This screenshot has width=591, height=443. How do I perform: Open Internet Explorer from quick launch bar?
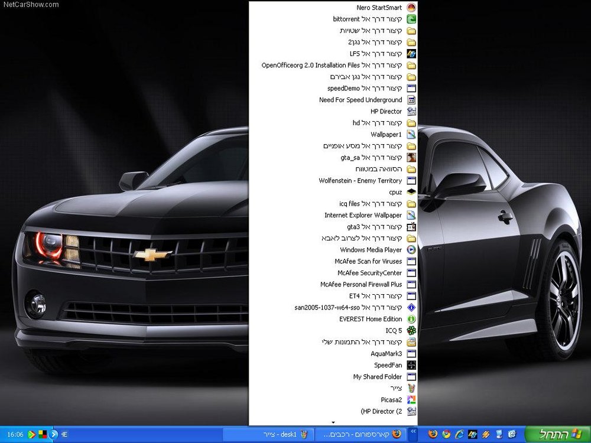coord(459,434)
